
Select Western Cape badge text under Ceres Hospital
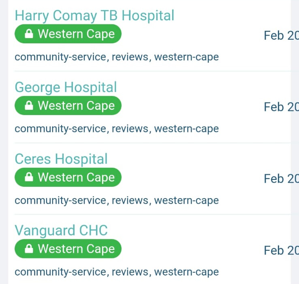[x=76, y=177]
